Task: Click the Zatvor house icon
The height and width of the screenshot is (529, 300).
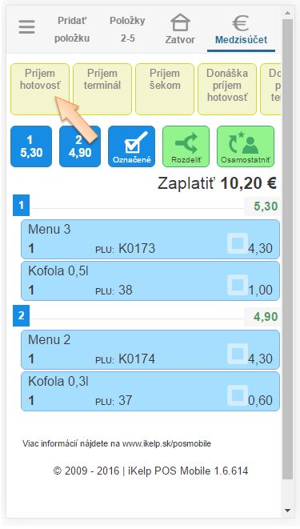Action: 180,23
